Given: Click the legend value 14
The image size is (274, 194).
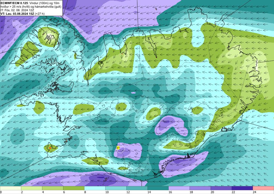Looking at the screenshot, I should (149, 192).
